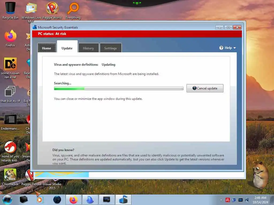Click the red Avira tray icon
The height and width of the screenshot is (205, 274).
(227, 200)
